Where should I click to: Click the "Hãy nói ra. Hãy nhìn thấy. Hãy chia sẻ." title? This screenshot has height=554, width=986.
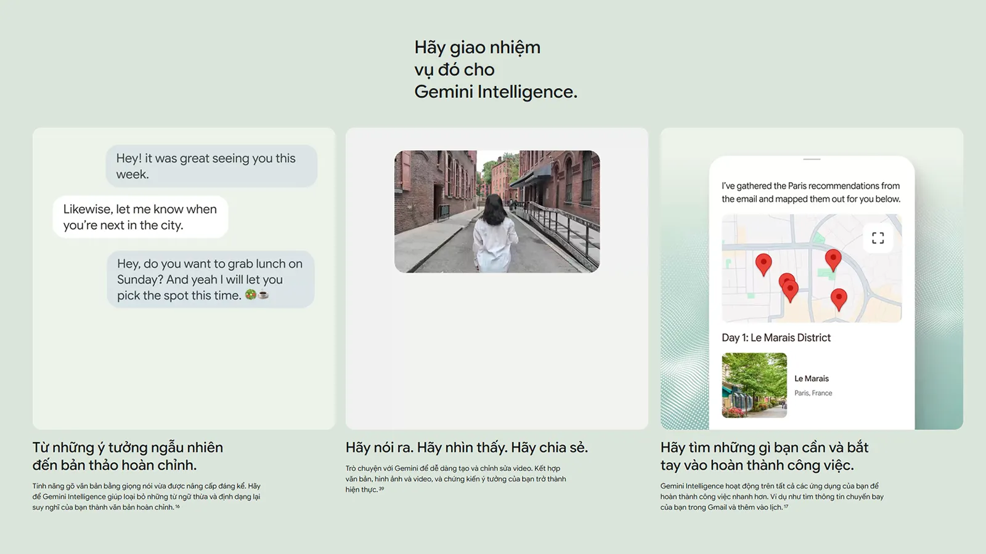[467, 448]
